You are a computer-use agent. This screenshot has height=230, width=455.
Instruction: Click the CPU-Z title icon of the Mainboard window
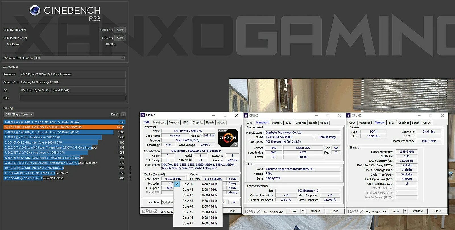tap(246, 115)
